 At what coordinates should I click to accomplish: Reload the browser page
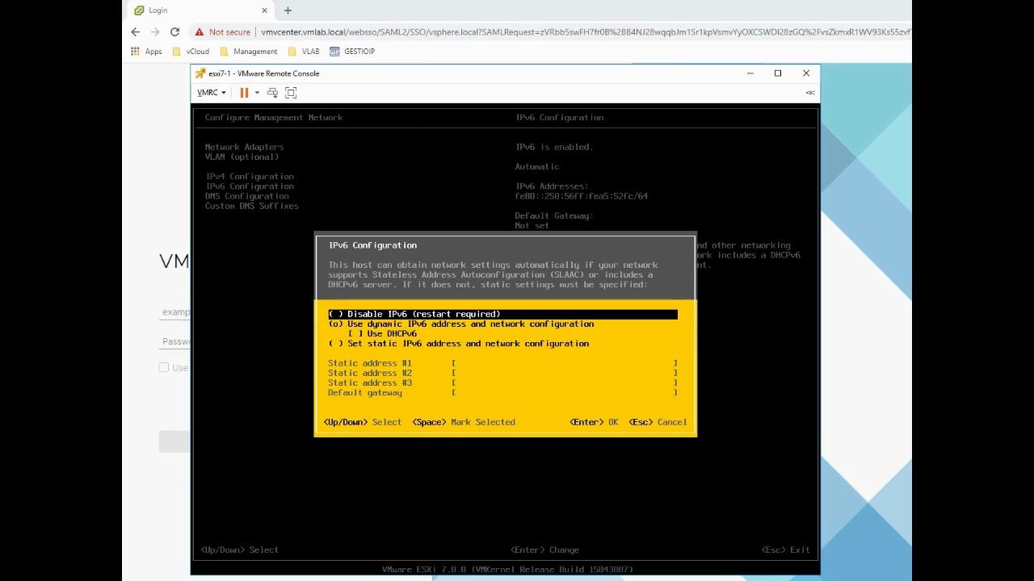coord(174,32)
